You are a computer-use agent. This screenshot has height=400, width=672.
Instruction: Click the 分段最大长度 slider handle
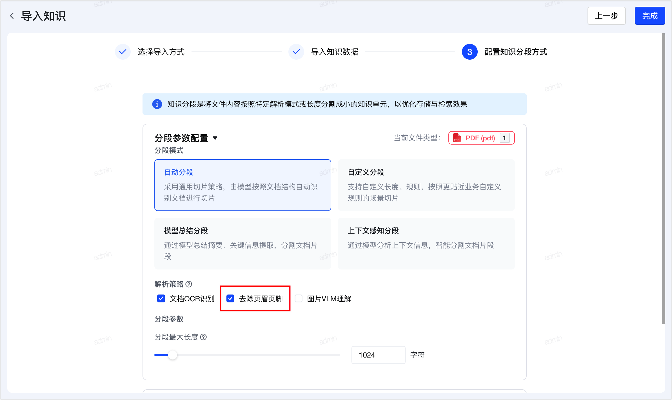tap(173, 355)
